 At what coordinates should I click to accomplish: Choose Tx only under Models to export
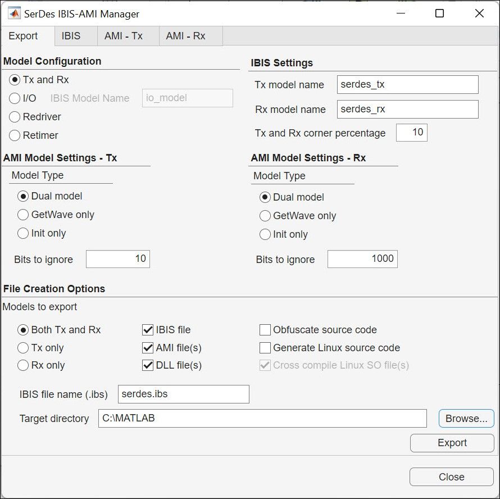coord(23,348)
